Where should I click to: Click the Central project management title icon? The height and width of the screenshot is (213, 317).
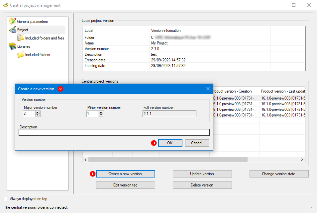click(6, 5)
